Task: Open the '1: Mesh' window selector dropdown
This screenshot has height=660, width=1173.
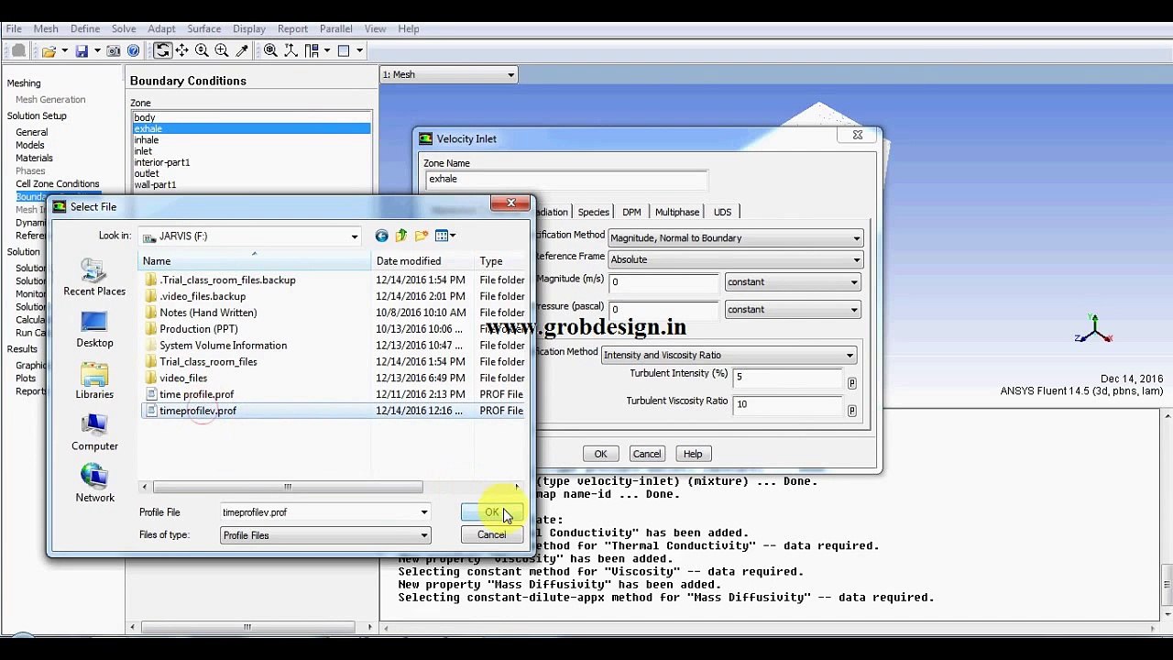Action: (448, 74)
